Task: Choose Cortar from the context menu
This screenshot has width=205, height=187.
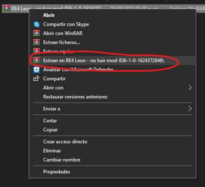Action: (x=50, y=121)
